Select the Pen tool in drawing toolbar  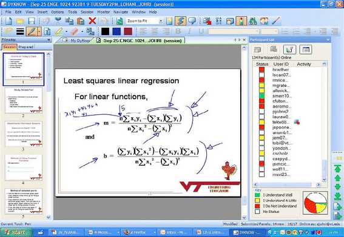click(32, 31)
